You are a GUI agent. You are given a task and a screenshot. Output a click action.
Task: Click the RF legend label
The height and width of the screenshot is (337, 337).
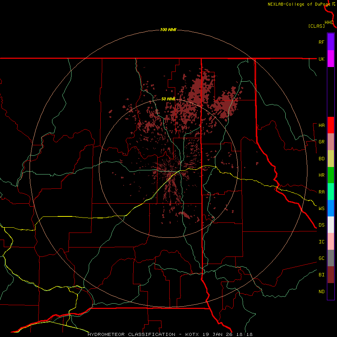pos(321,42)
